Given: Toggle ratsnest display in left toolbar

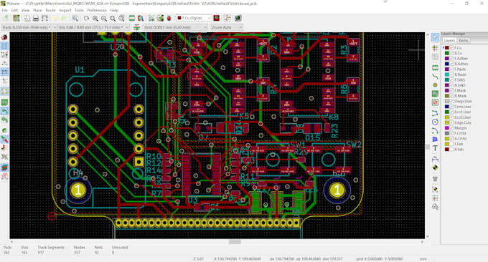Looking at the screenshot, I should point(4,92).
